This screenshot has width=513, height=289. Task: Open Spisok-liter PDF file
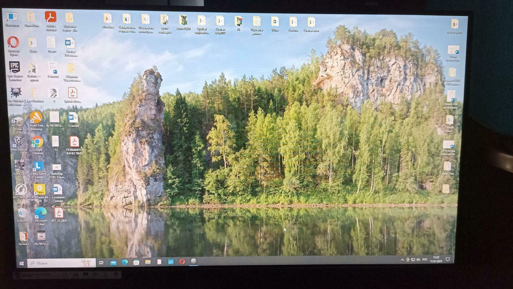tap(72, 95)
